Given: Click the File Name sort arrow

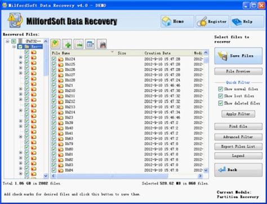Looking at the screenshot, I should pos(112,52).
